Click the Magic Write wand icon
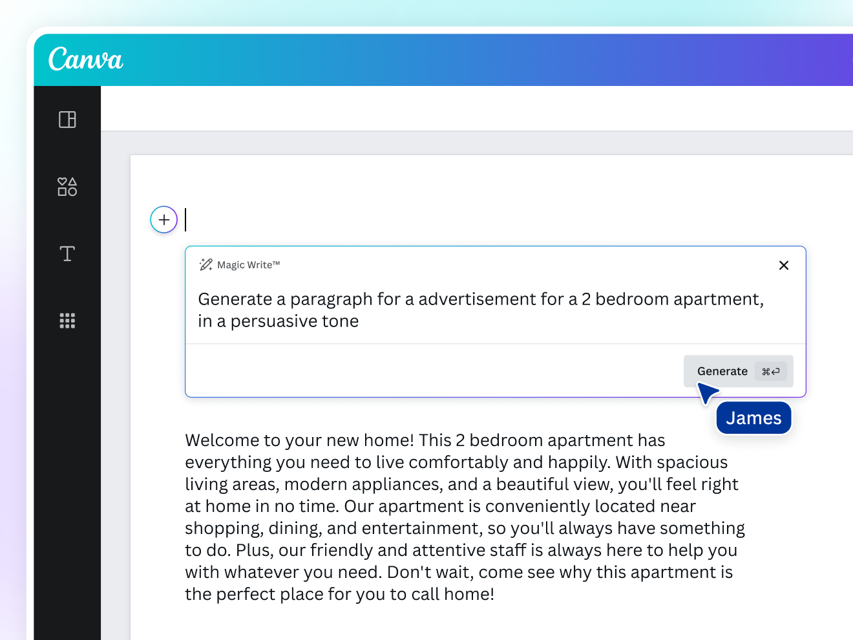 click(206, 264)
